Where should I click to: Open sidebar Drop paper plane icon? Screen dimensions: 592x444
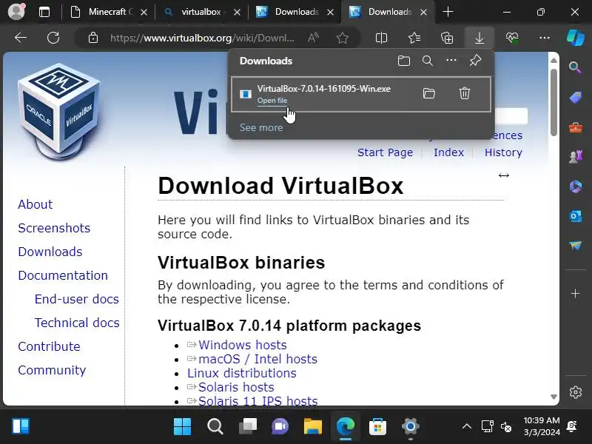tap(576, 246)
